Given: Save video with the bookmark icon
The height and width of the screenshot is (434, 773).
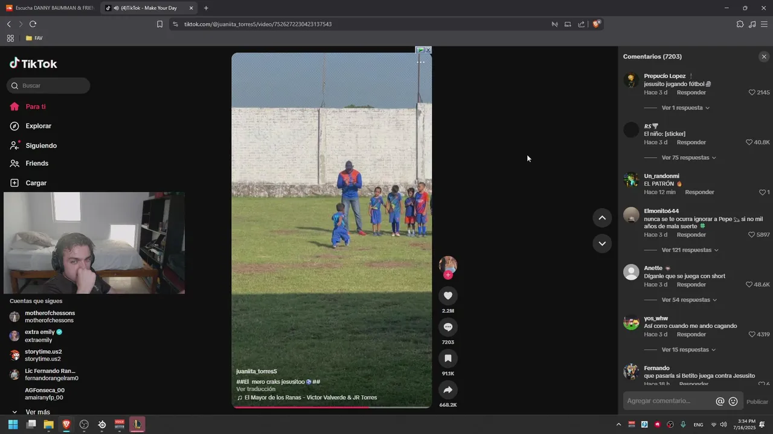Looking at the screenshot, I should (448, 358).
